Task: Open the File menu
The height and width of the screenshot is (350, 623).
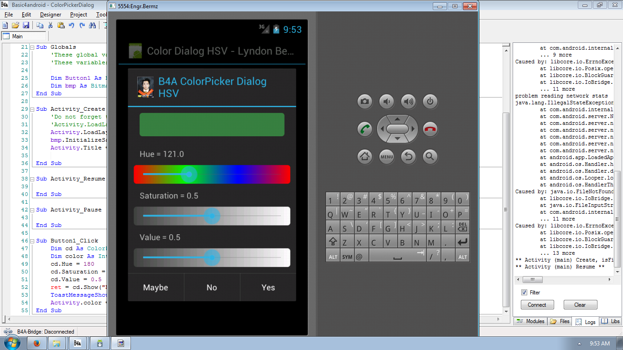Action: pos(9,15)
